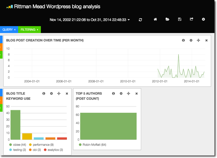Configure the Blog Post Creation panel
Image resolution: width=217 pixels, height=158 pixels.
(191, 40)
